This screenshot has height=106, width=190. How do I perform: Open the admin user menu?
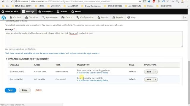62,11
